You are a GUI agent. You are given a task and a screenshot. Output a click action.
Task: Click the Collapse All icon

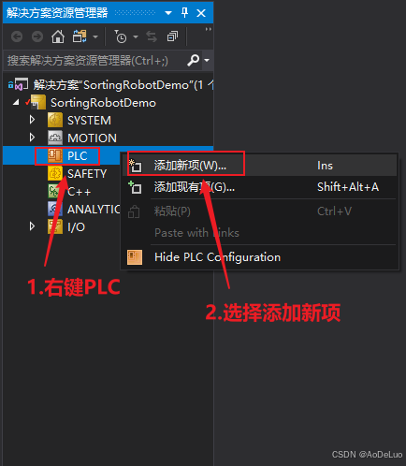(x=172, y=36)
